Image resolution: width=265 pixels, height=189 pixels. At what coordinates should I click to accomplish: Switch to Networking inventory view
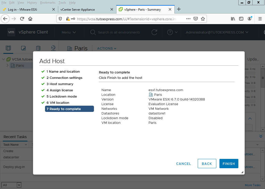(53, 48)
